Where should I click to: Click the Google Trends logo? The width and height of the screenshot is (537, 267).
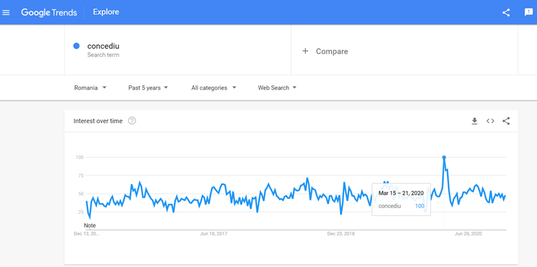coord(49,12)
